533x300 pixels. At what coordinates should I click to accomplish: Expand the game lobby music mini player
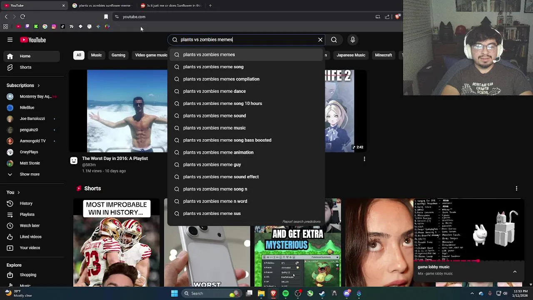pos(515,272)
